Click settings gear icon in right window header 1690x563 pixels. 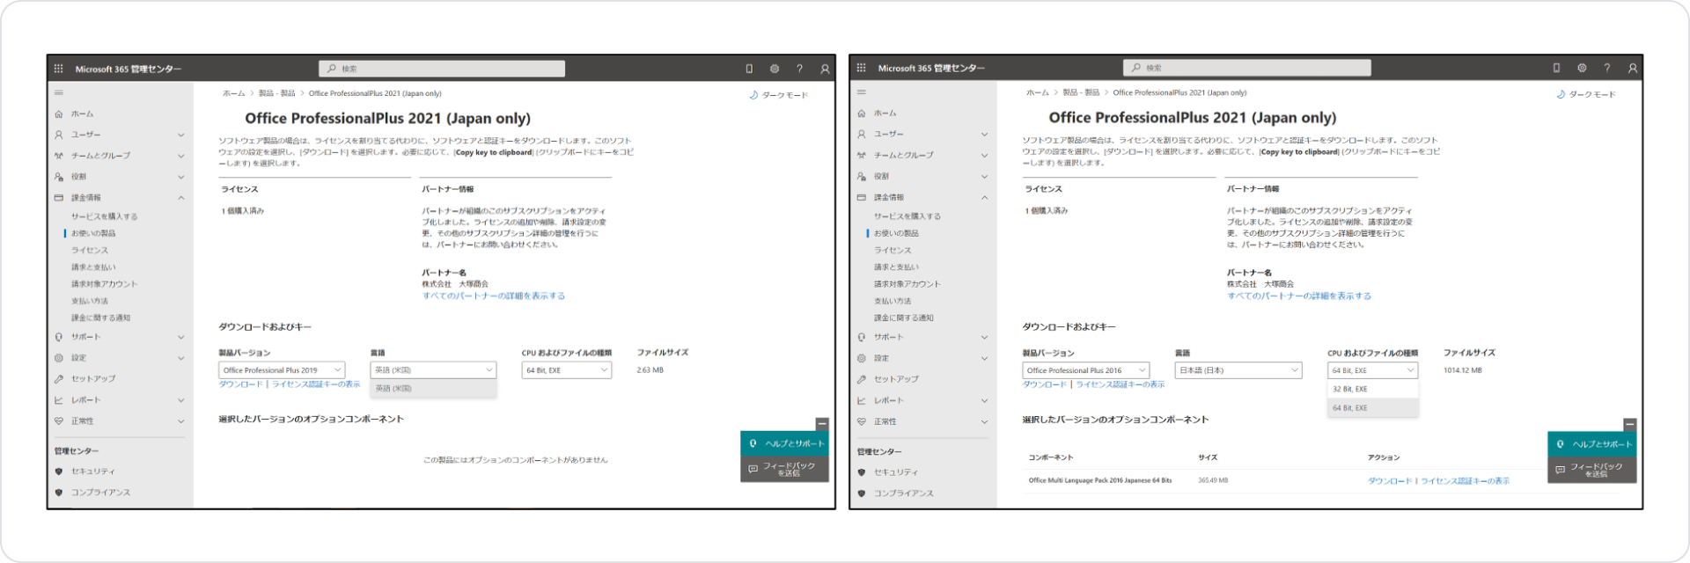(x=1582, y=68)
